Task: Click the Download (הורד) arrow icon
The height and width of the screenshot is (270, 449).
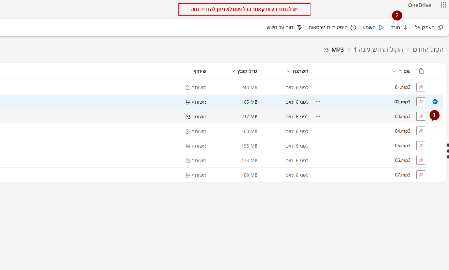Action: click(x=405, y=28)
